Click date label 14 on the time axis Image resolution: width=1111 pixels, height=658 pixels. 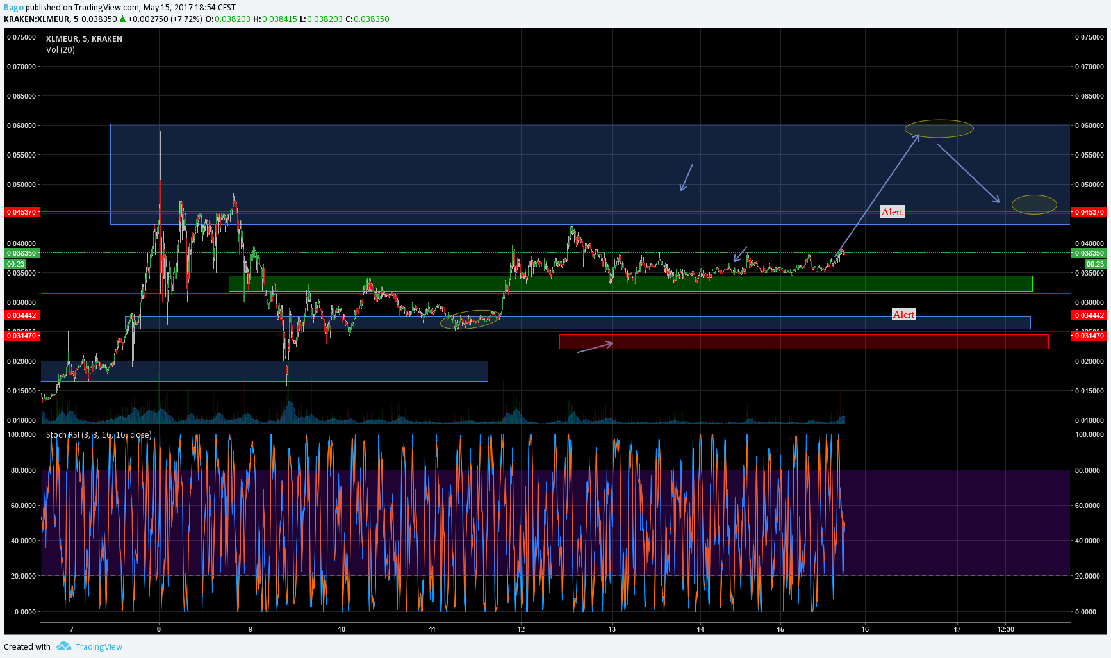click(x=701, y=629)
